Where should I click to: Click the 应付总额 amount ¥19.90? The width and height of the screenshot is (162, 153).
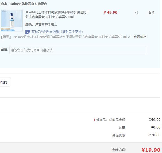[x=151, y=150]
